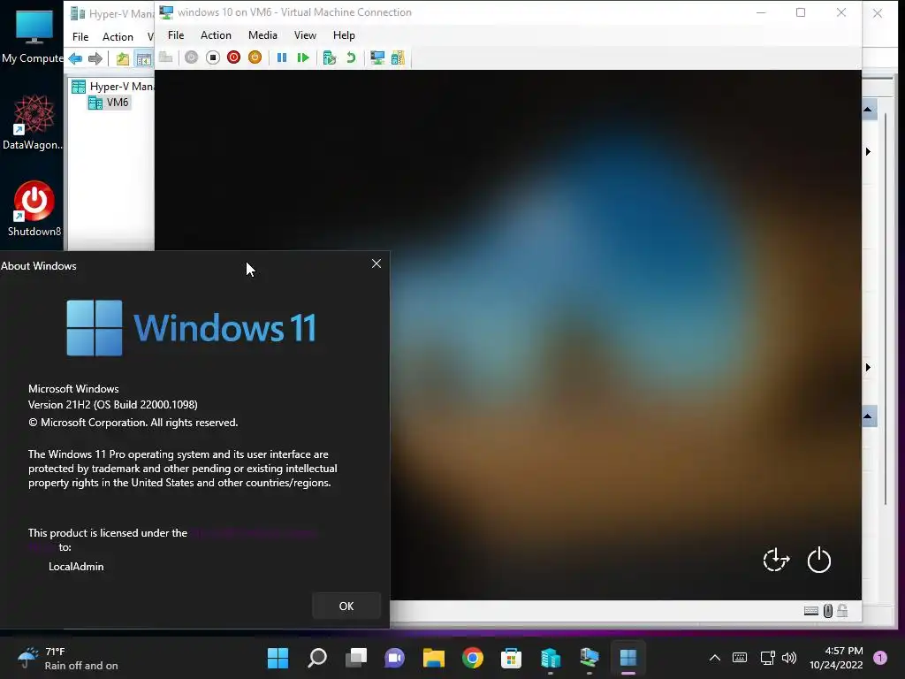This screenshot has height=679, width=905.
Task: Launch Google Chrome from the taskbar
Action: [472, 658]
